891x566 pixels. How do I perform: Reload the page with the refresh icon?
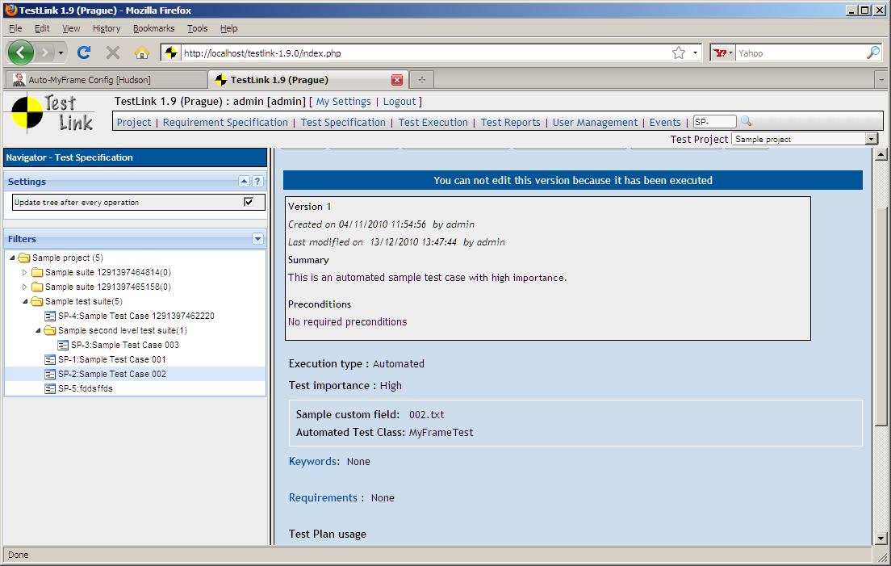pyautogui.click(x=84, y=52)
